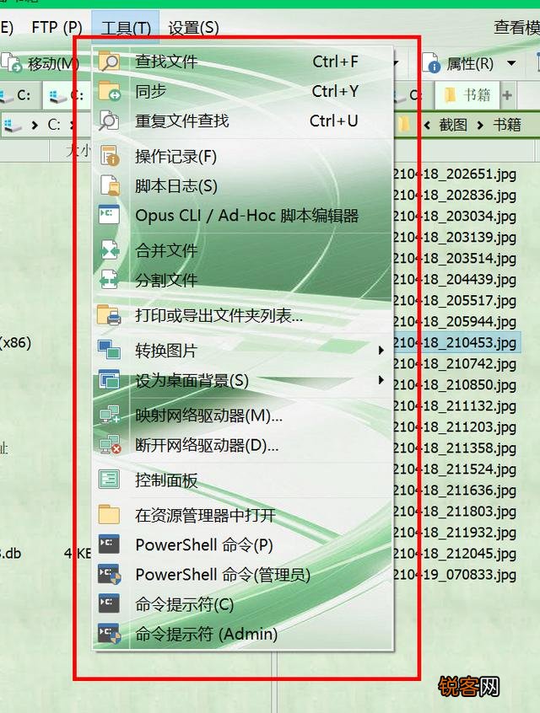Click the 设为桌面背景 wallpaper icon

(x=110, y=380)
